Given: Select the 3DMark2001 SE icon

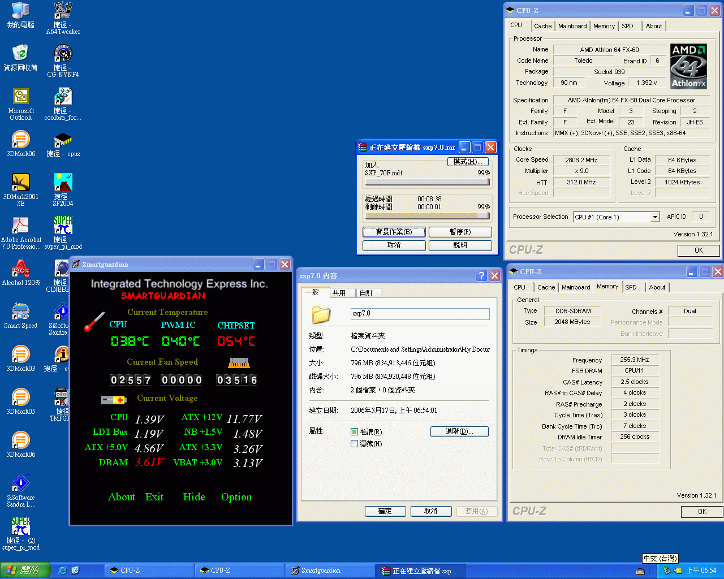Looking at the screenshot, I should click(21, 190).
